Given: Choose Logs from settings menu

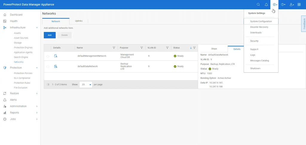Looking at the screenshot, I should (x=253, y=55).
